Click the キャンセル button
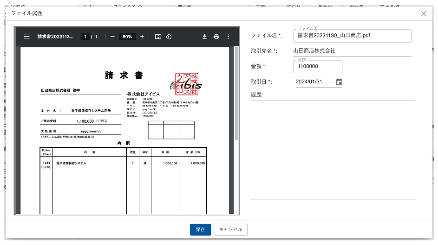The width and height of the screenshot is (438, 245). coord(231,229)
